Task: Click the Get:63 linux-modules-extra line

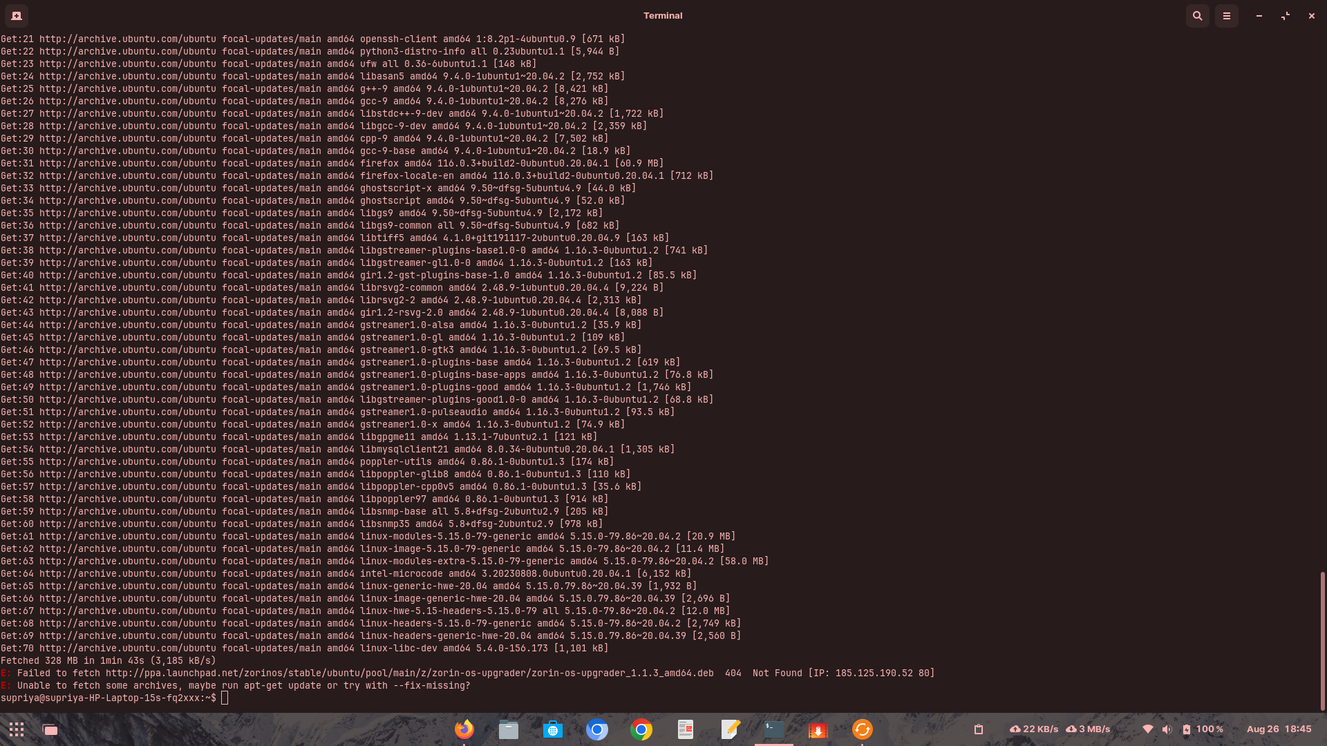Action: (384, 562)
